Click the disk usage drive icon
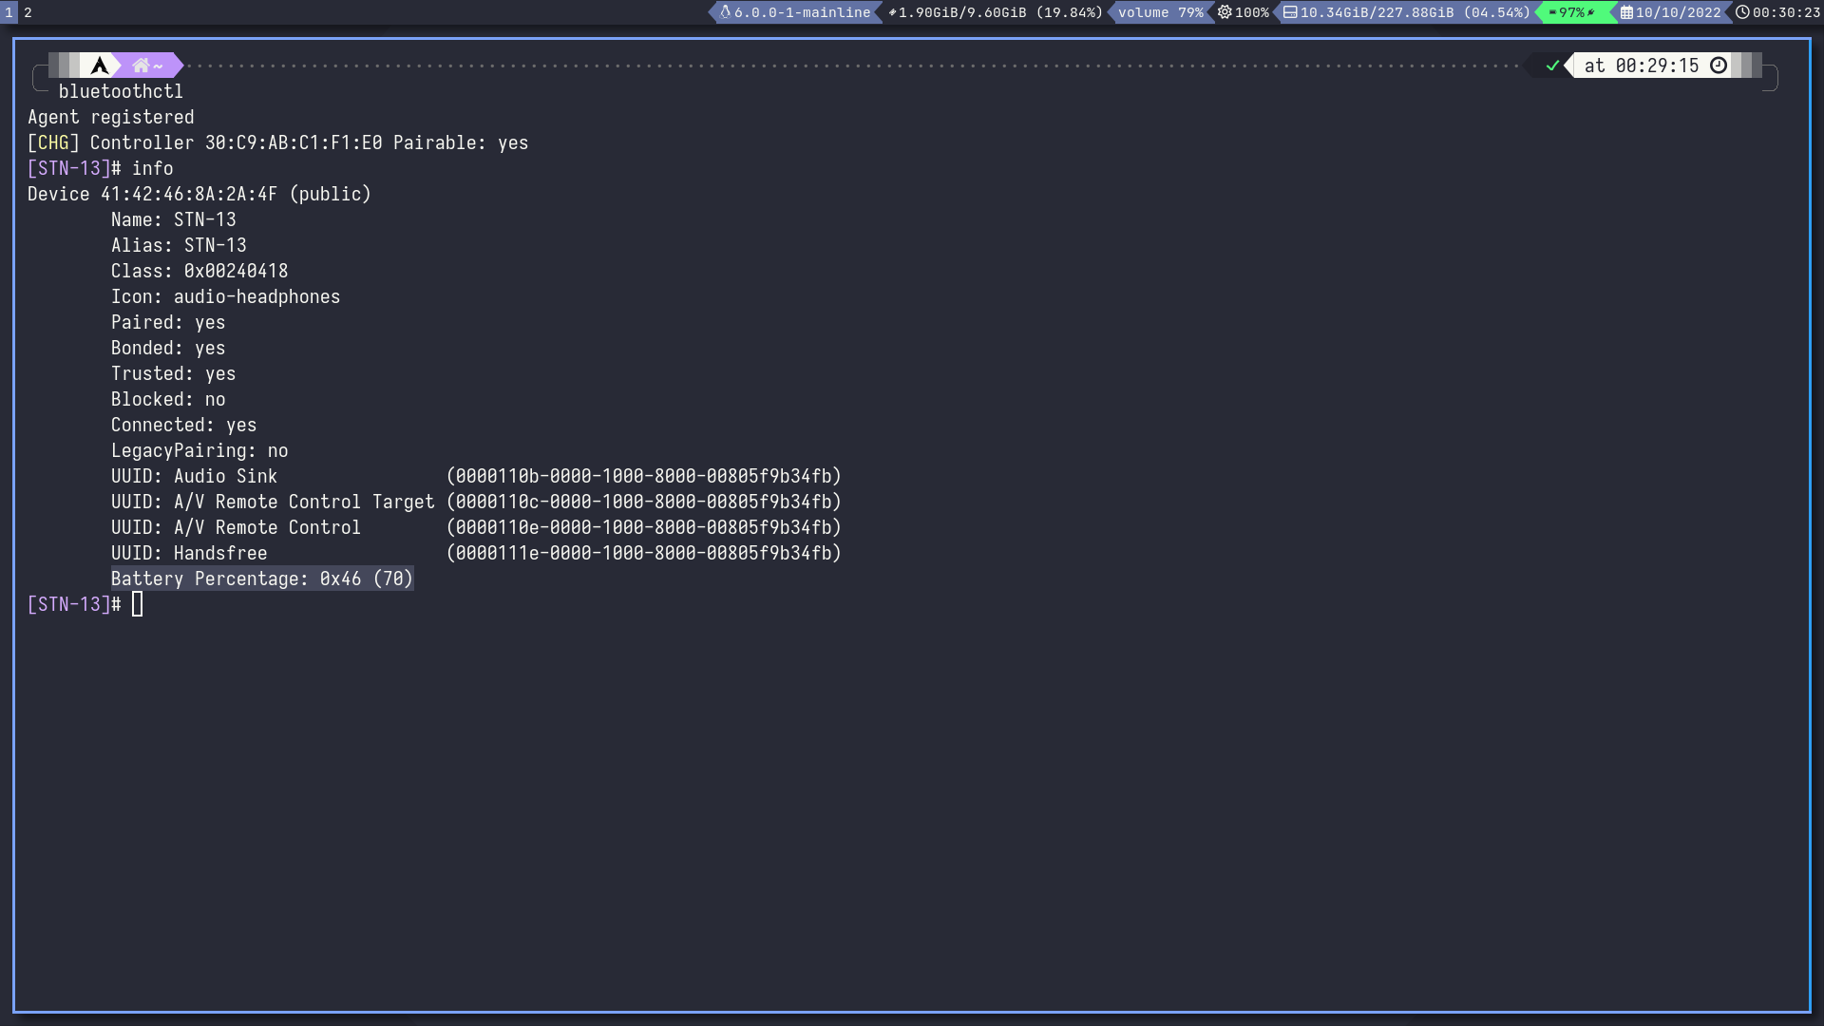The image size is (1824, 1026). tap(1290, 12)
